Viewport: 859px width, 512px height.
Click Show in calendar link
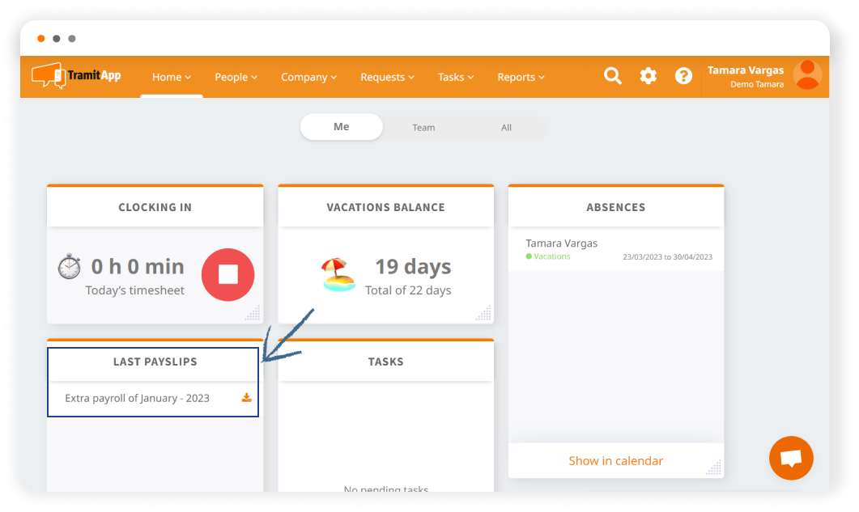(x=615, y=461)
